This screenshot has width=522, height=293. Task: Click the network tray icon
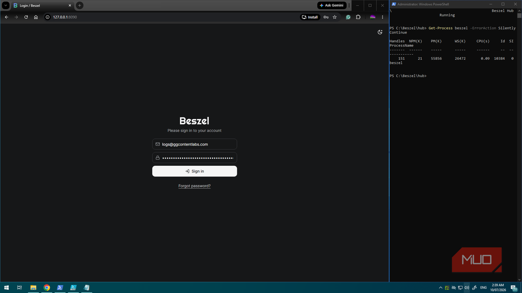click(460, 288)
